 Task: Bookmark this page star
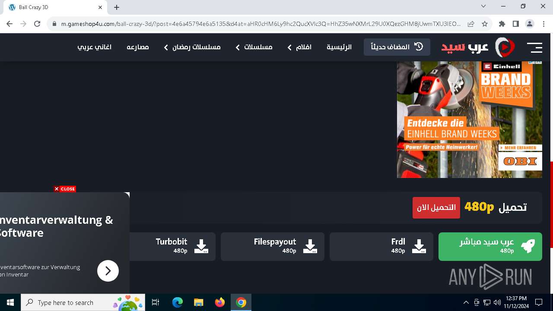click(x=485, y=24)
